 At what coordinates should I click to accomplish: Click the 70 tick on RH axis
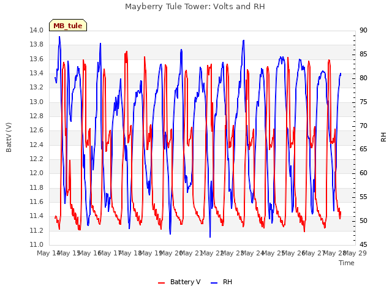363,126
